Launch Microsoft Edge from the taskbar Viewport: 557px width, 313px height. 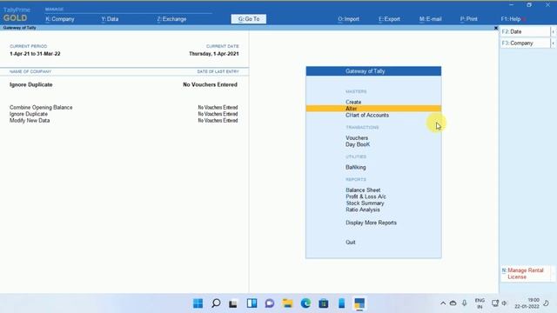point(305,303)
